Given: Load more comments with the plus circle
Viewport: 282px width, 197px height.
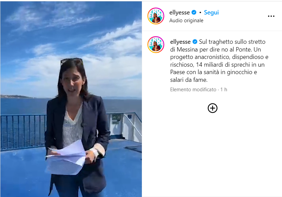Looking at the screenshot, I should coord(213,108).
